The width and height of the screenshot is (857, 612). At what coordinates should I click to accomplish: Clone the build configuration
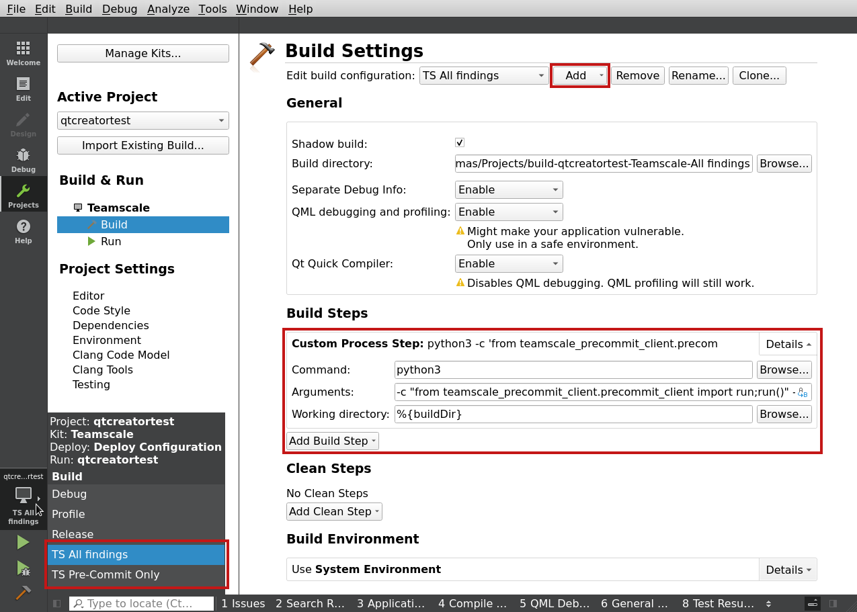760,75
